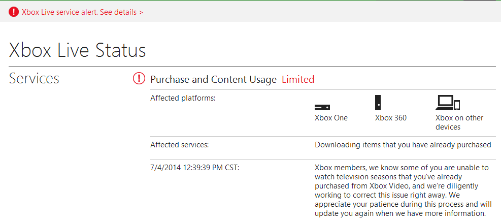Click the 'See details >' text in alert banner
Image resolution: width=501 pixels, height=222 pixels.
(121, 12)
